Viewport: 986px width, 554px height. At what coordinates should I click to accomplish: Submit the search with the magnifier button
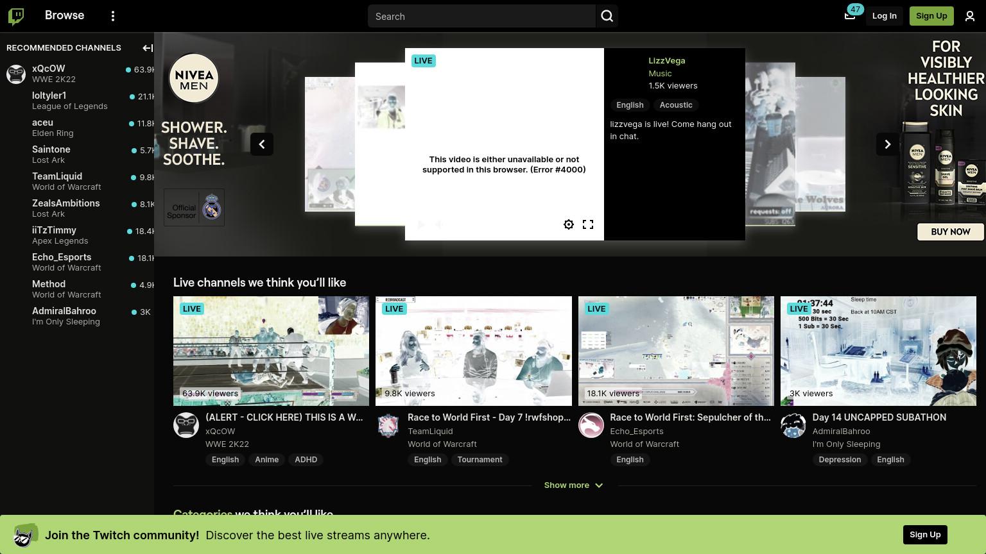tap(607, 16)
